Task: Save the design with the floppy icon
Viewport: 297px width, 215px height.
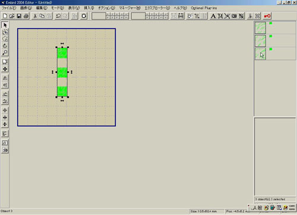Action: point(19,16)
